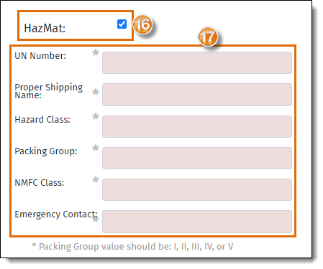
Task: Click the Emergency Contact label
Action: tap(56, 214)
